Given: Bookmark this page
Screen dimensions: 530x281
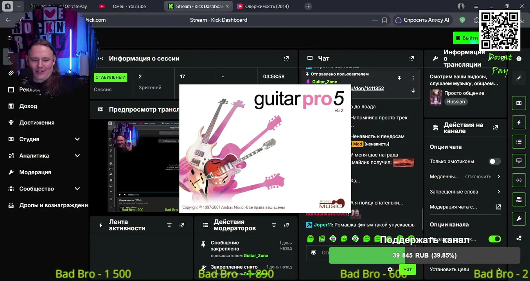Looking at the screenshot, I should tap(384, 20).
